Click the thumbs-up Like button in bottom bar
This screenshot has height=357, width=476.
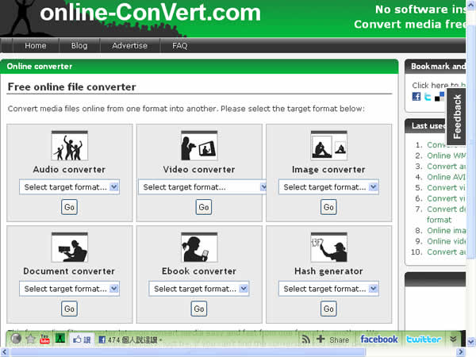[x=82, y=340]
